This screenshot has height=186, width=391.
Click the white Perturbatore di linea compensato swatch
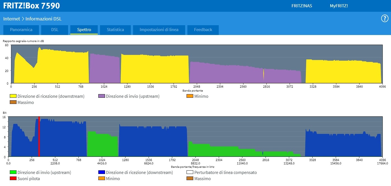click(x=190, y=173)
